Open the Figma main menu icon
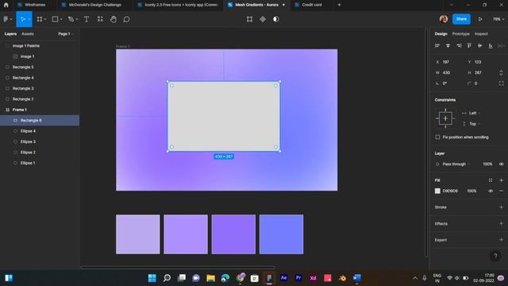Image resolution: width=508 pixels, height=286 pixels. point(6,19)
